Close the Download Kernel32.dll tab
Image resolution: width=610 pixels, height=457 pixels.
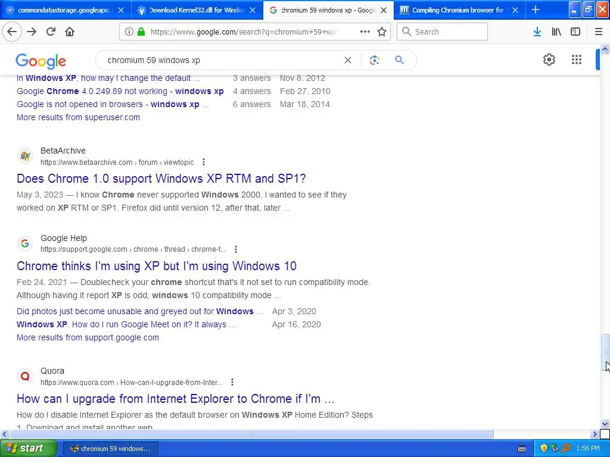[253, 10]
